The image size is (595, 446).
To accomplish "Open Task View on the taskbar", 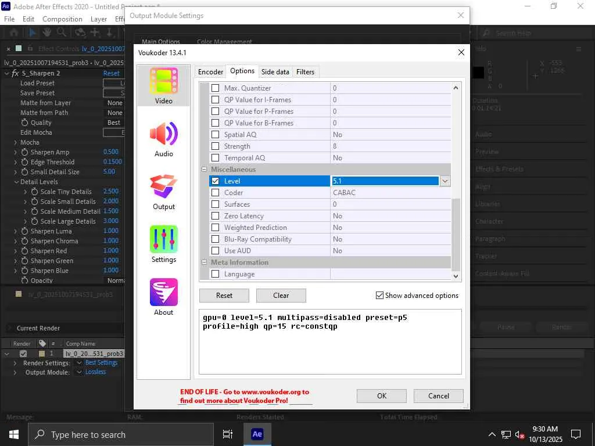I will (x=227, y=434).
